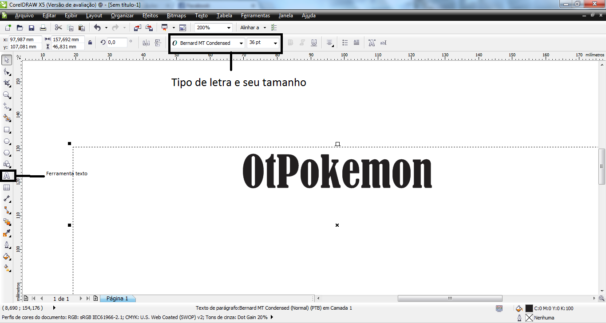The image size is (606, 323).
Task: Select the Fill bucket tool
Action: 7,256
